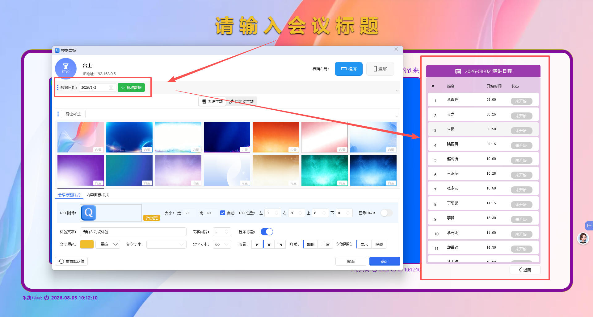Select the 李晓光 row in the schedule
Screen dimensions: 593x317
483,100
